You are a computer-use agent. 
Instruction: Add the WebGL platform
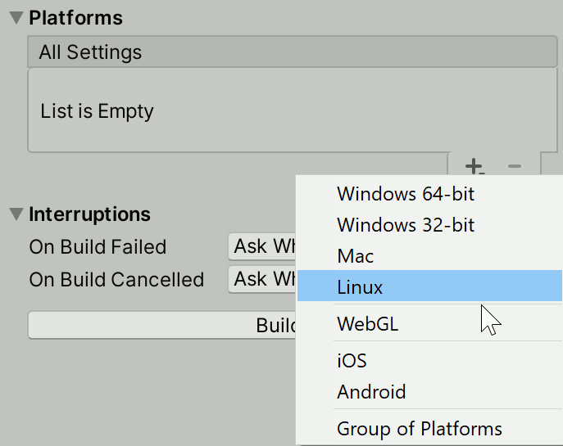368,324
